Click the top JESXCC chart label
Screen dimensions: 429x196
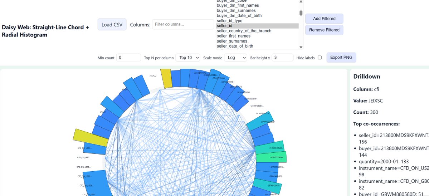pos(153,75)
